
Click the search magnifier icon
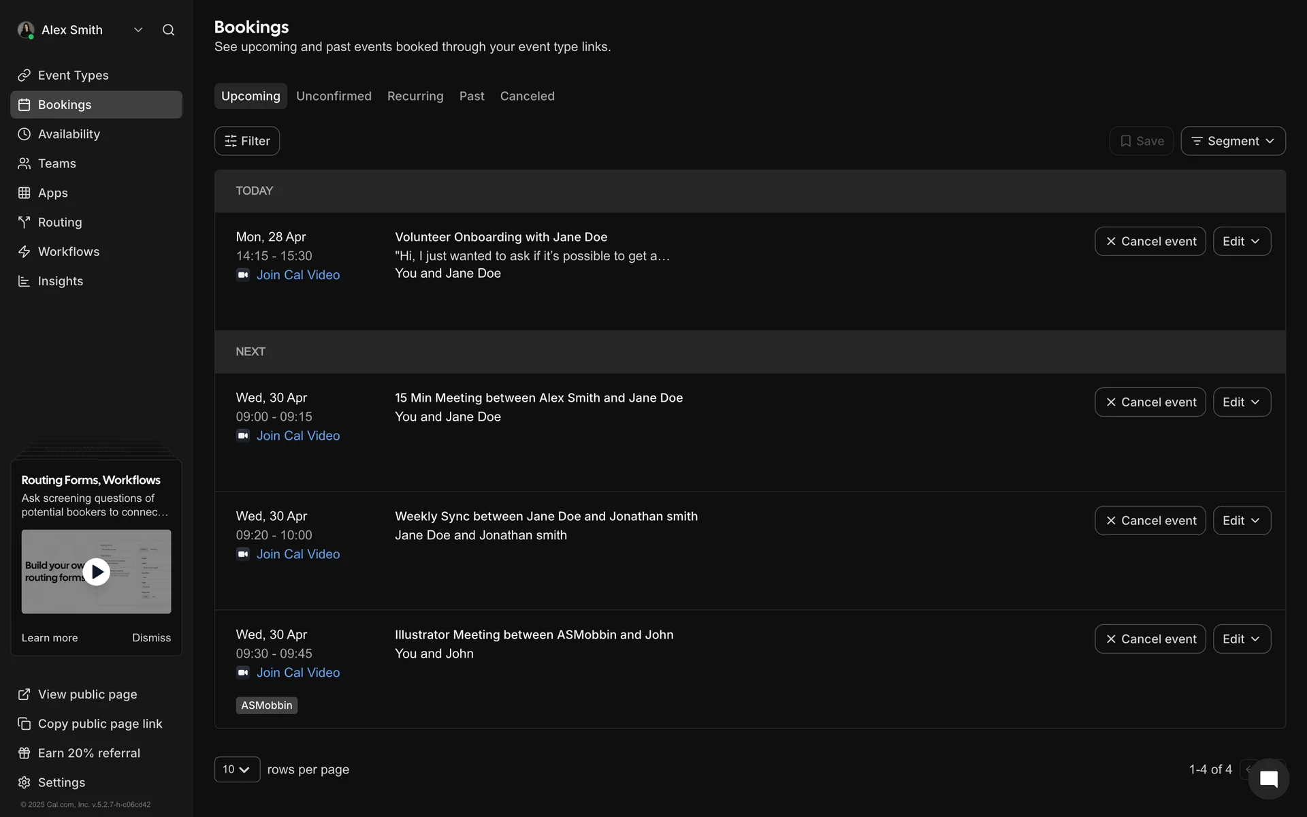coord(168,30)
